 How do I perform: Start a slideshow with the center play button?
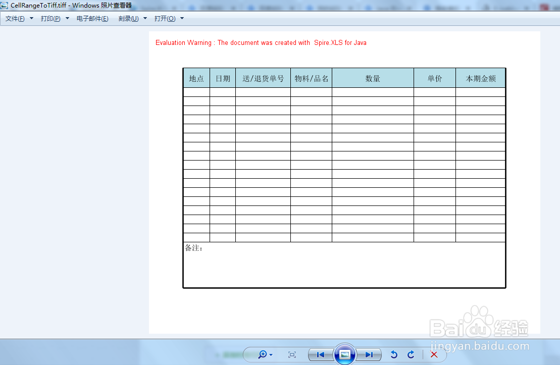[x=344, y=354]
